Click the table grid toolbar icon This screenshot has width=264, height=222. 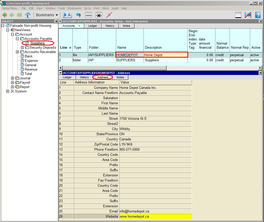tap(89, 15)
